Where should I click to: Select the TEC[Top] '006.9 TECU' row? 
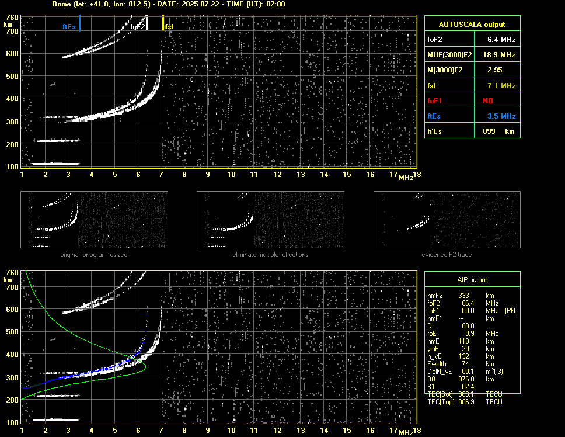click(x=465, y=402)
